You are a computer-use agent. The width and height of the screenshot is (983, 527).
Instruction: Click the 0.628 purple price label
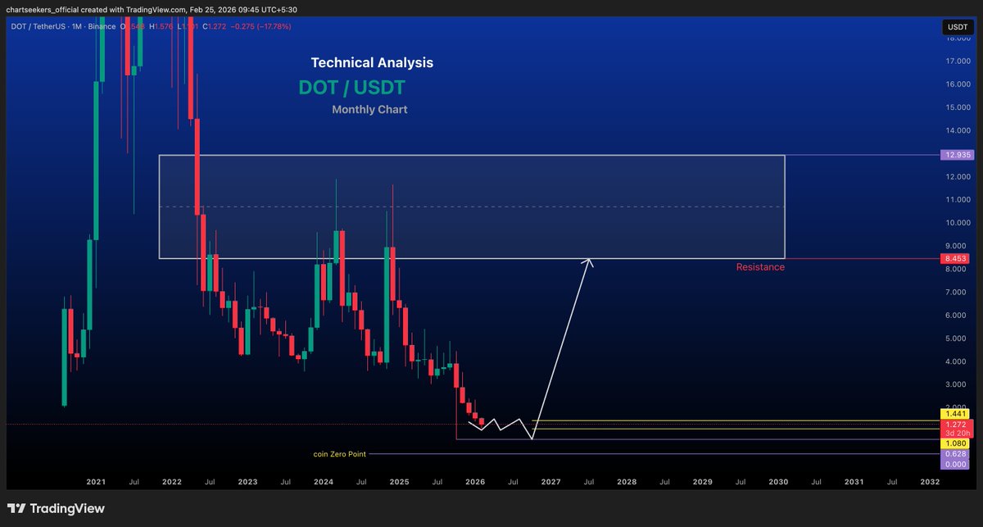pos(956,453)
